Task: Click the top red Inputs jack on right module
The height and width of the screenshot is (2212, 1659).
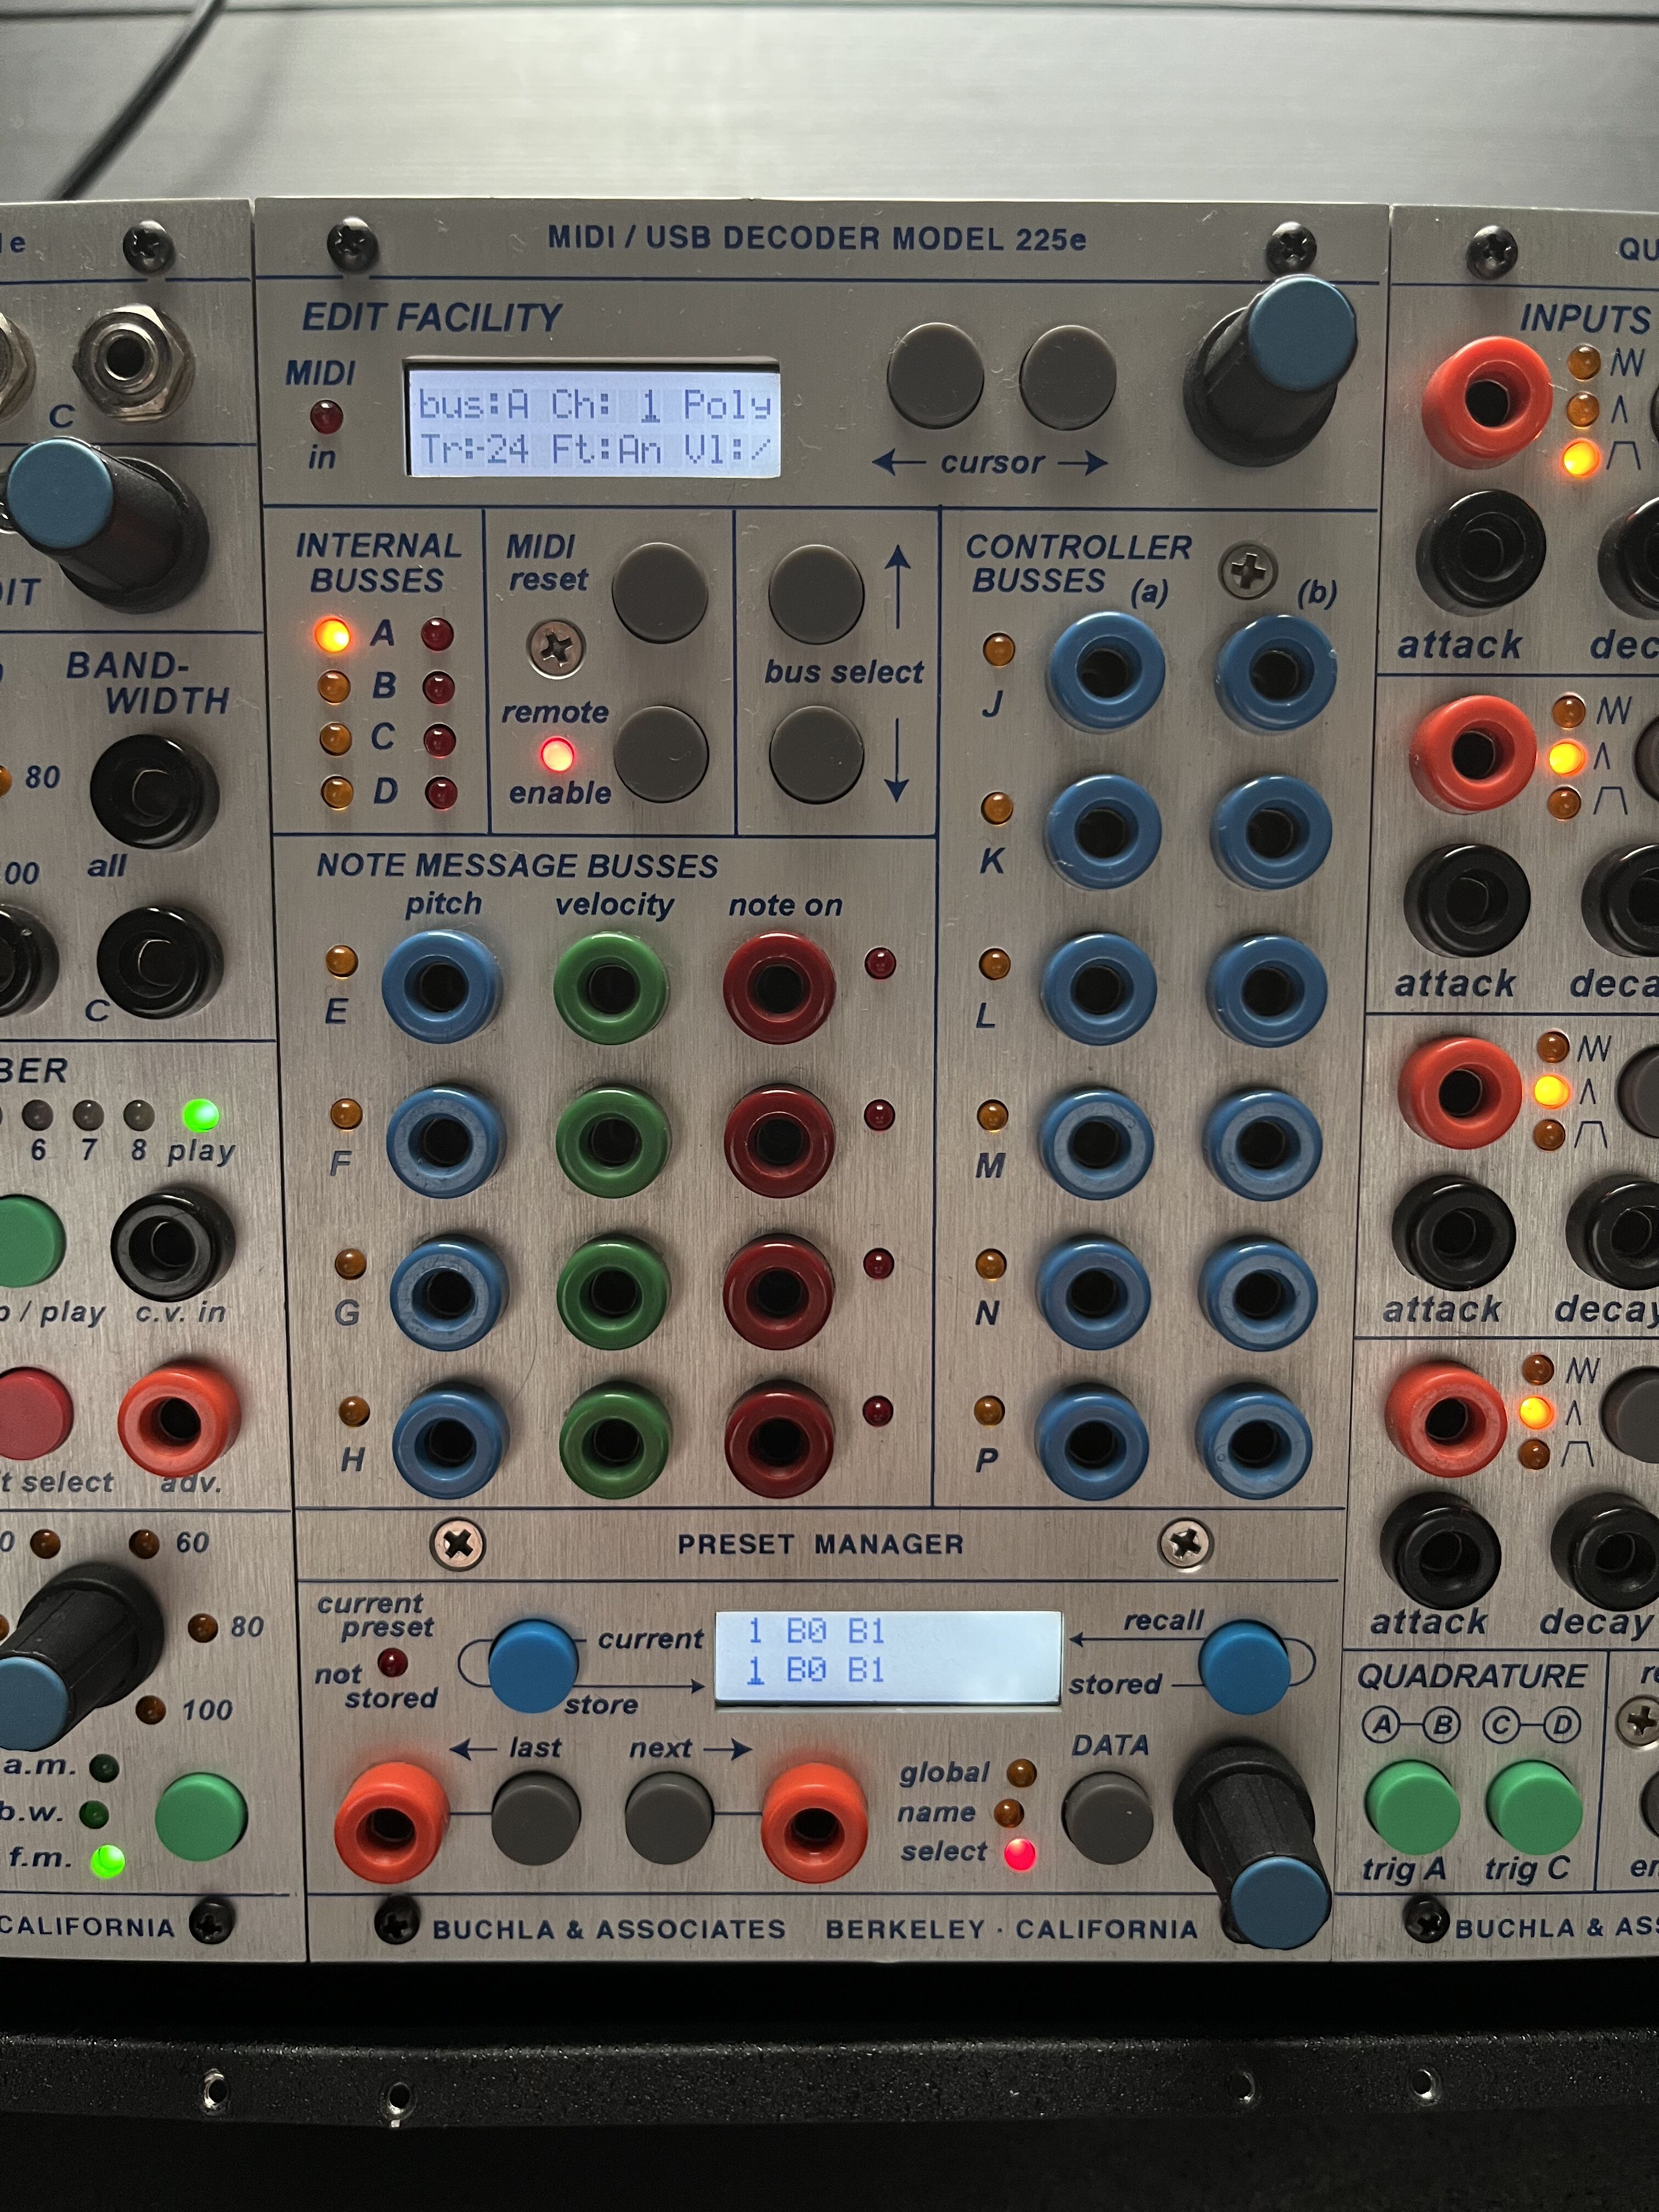Action: coord(1486,401)
